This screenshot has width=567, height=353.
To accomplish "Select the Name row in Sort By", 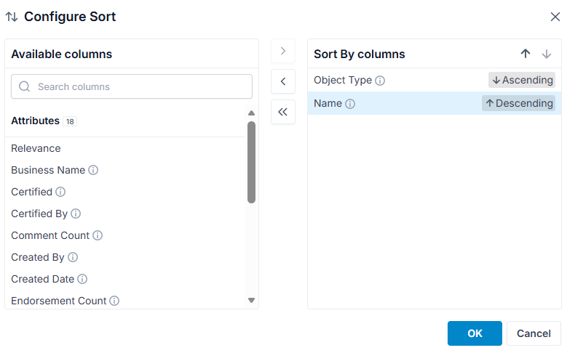I will click(435, 103).
